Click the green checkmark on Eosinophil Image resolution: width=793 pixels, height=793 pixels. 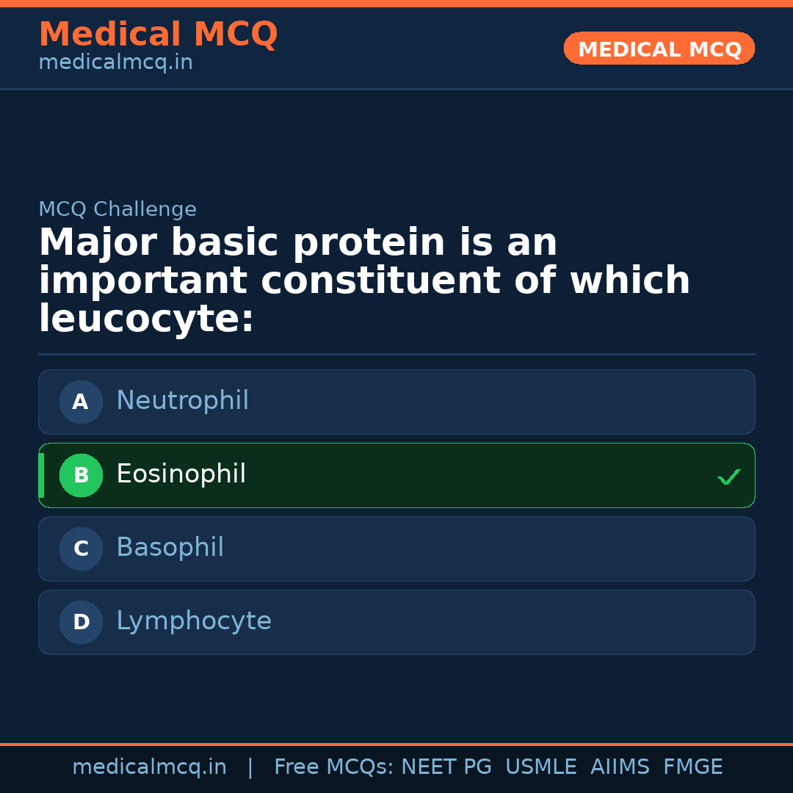point(728,477)
